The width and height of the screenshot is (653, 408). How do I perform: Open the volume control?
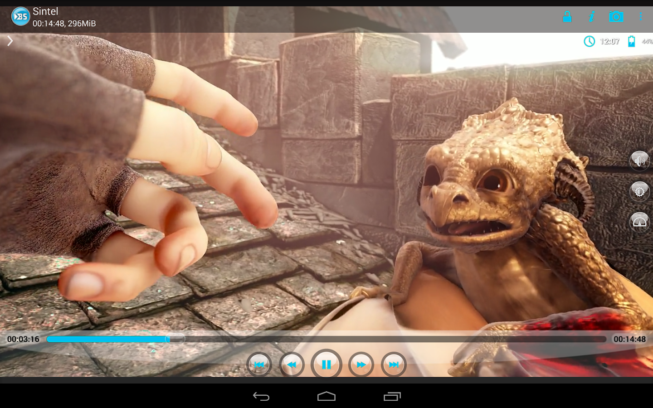tap(639, 161)
